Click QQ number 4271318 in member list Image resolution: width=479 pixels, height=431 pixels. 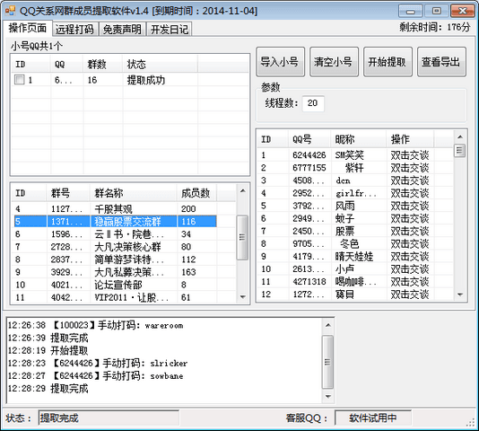tap(309, 282)
